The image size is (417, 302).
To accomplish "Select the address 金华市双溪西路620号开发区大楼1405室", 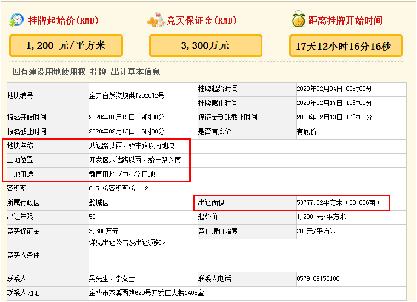I will (x=146, y=293).
